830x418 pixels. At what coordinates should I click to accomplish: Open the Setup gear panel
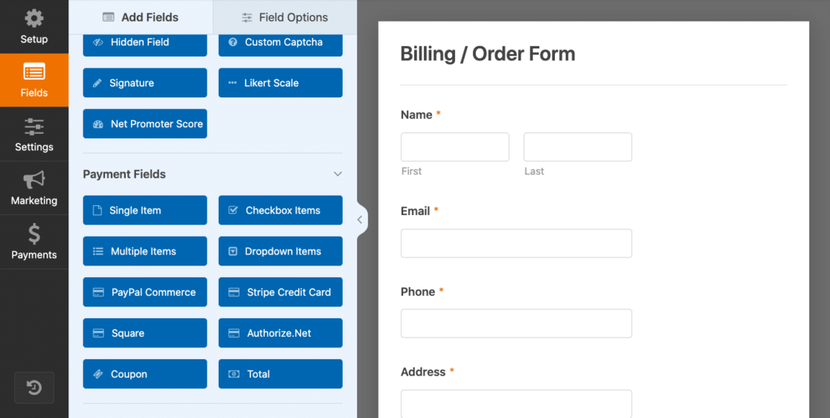34,27
